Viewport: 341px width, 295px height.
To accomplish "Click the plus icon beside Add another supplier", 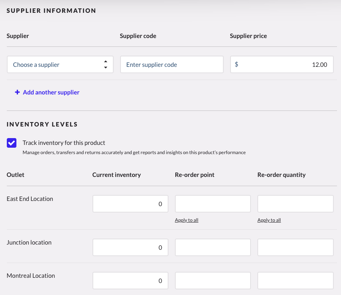I will pos(17,92).
